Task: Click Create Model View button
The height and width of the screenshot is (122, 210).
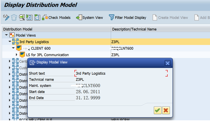Action: [170, 17]
